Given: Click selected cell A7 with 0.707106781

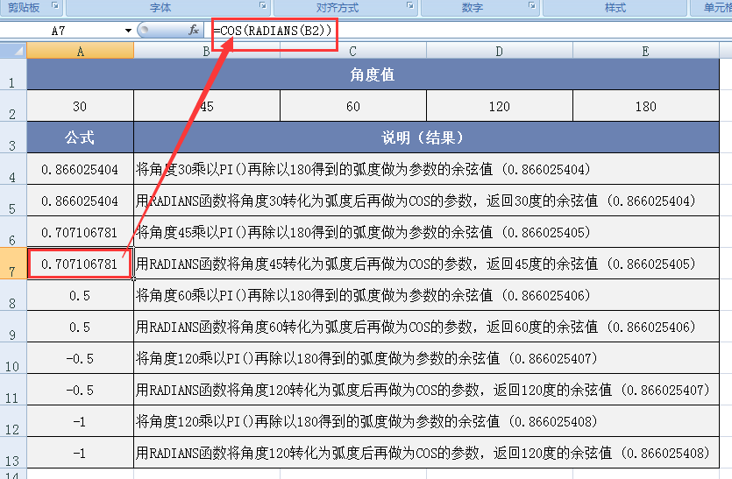Looking at the screenshot, I should point(81,264).
